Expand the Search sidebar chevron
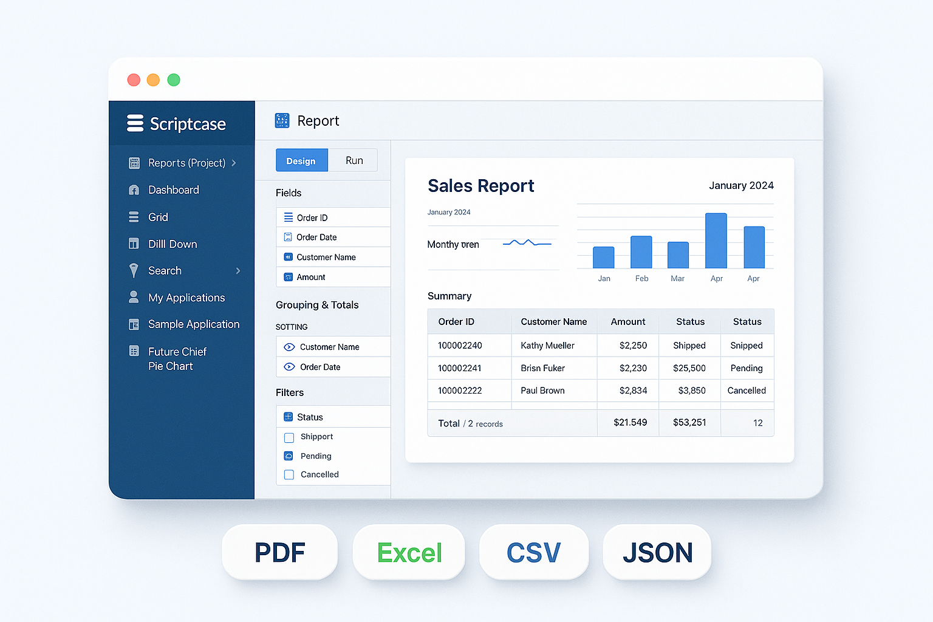 click(x=238, y=270)
